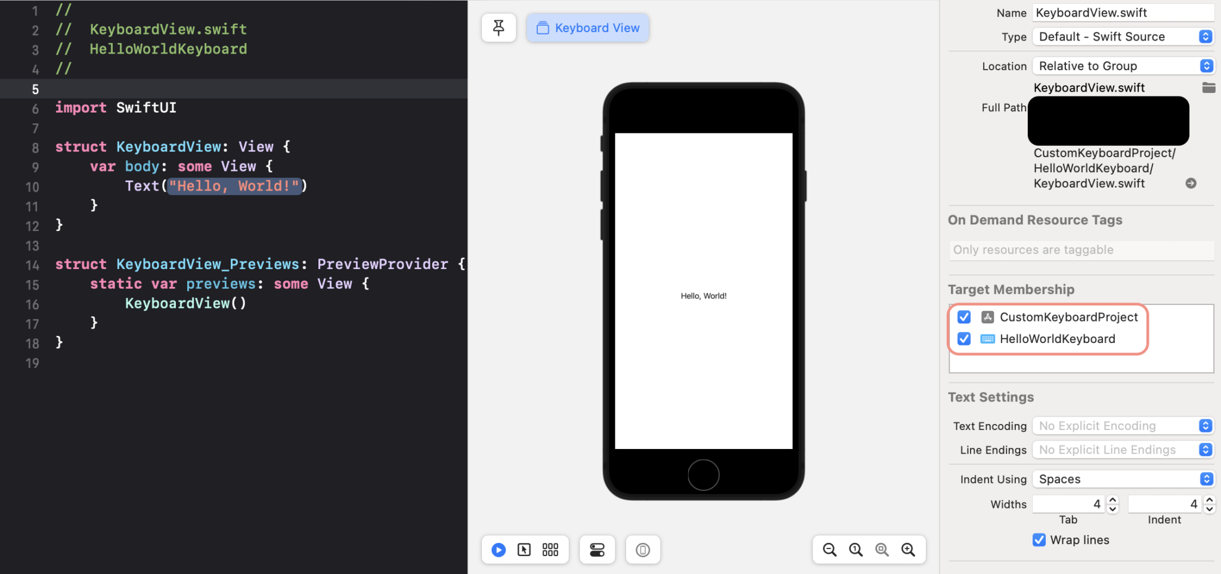This screenshot has width=1221, height=574.
Task: Open Device Settings for the preview
Action: 597,550
